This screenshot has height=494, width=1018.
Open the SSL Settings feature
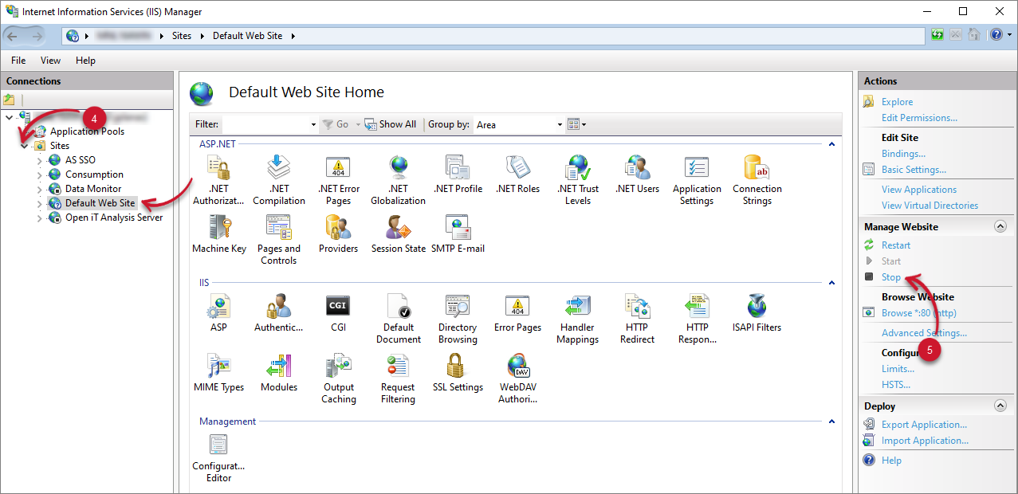(457, 374)
